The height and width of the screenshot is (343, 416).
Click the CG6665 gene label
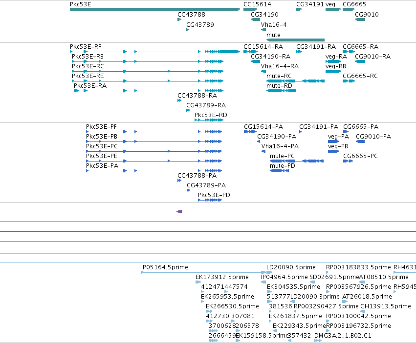(x=354, y=4)
